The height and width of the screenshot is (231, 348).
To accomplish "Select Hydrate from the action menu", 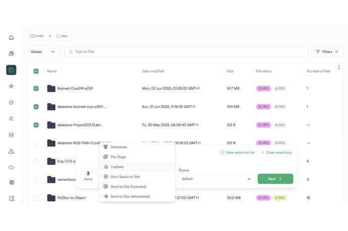I will point(117,167).
